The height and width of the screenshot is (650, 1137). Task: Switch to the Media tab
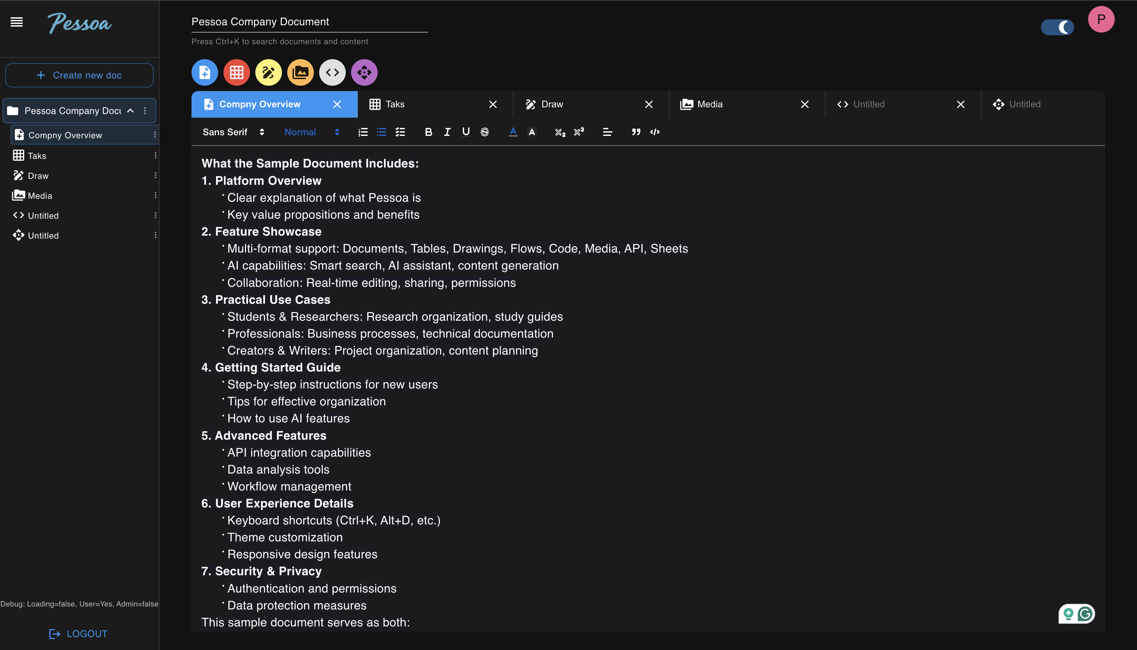709,104
